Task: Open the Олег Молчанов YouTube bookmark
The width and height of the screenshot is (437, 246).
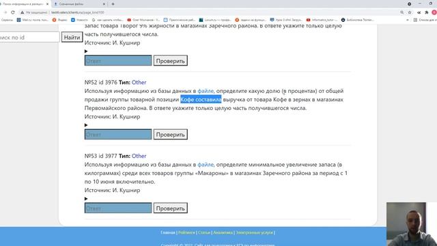Action: 143,20
